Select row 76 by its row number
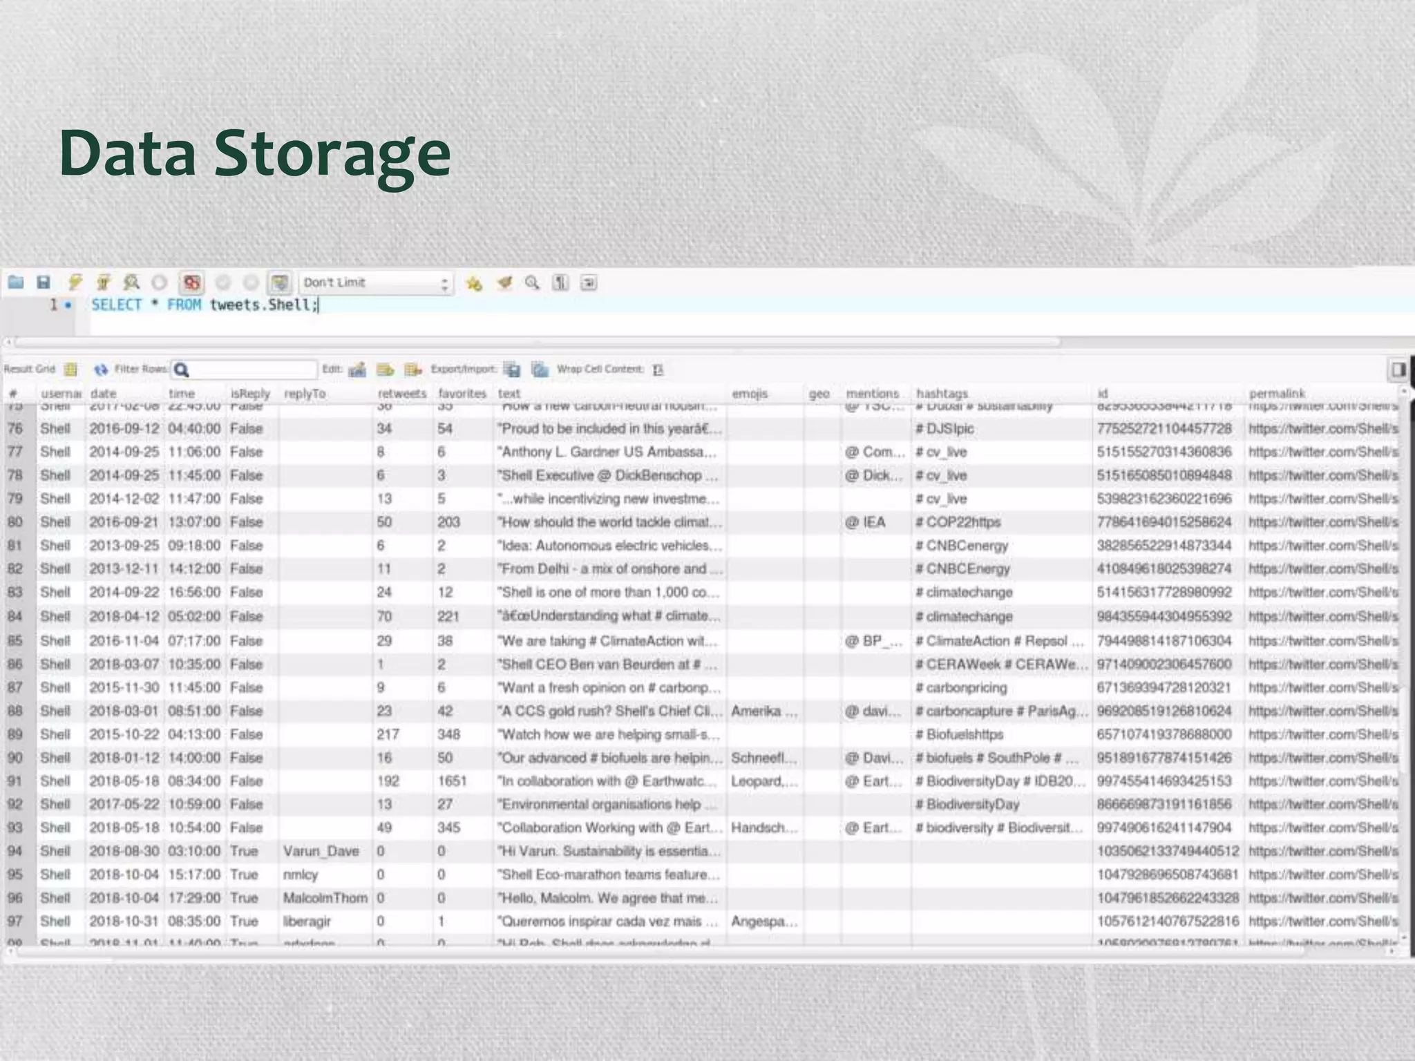Image resolution: width=1415 pixels, height=1061 pixels. coord(15,428)
